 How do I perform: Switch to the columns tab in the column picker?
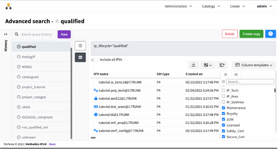point(236,74)
